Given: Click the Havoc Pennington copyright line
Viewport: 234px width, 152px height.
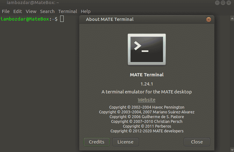Looking at the screenshot, I should tap(147, 107).
